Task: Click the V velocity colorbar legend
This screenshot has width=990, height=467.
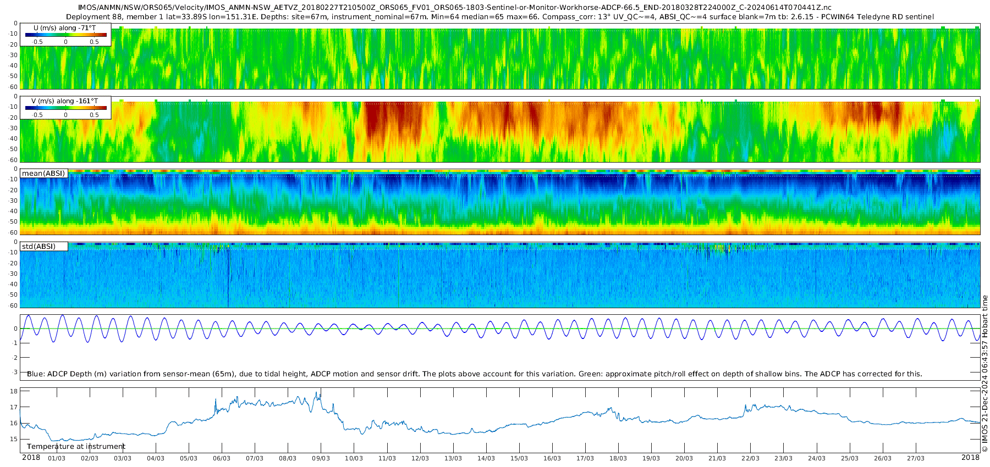Action: click(x=65, y=108)
